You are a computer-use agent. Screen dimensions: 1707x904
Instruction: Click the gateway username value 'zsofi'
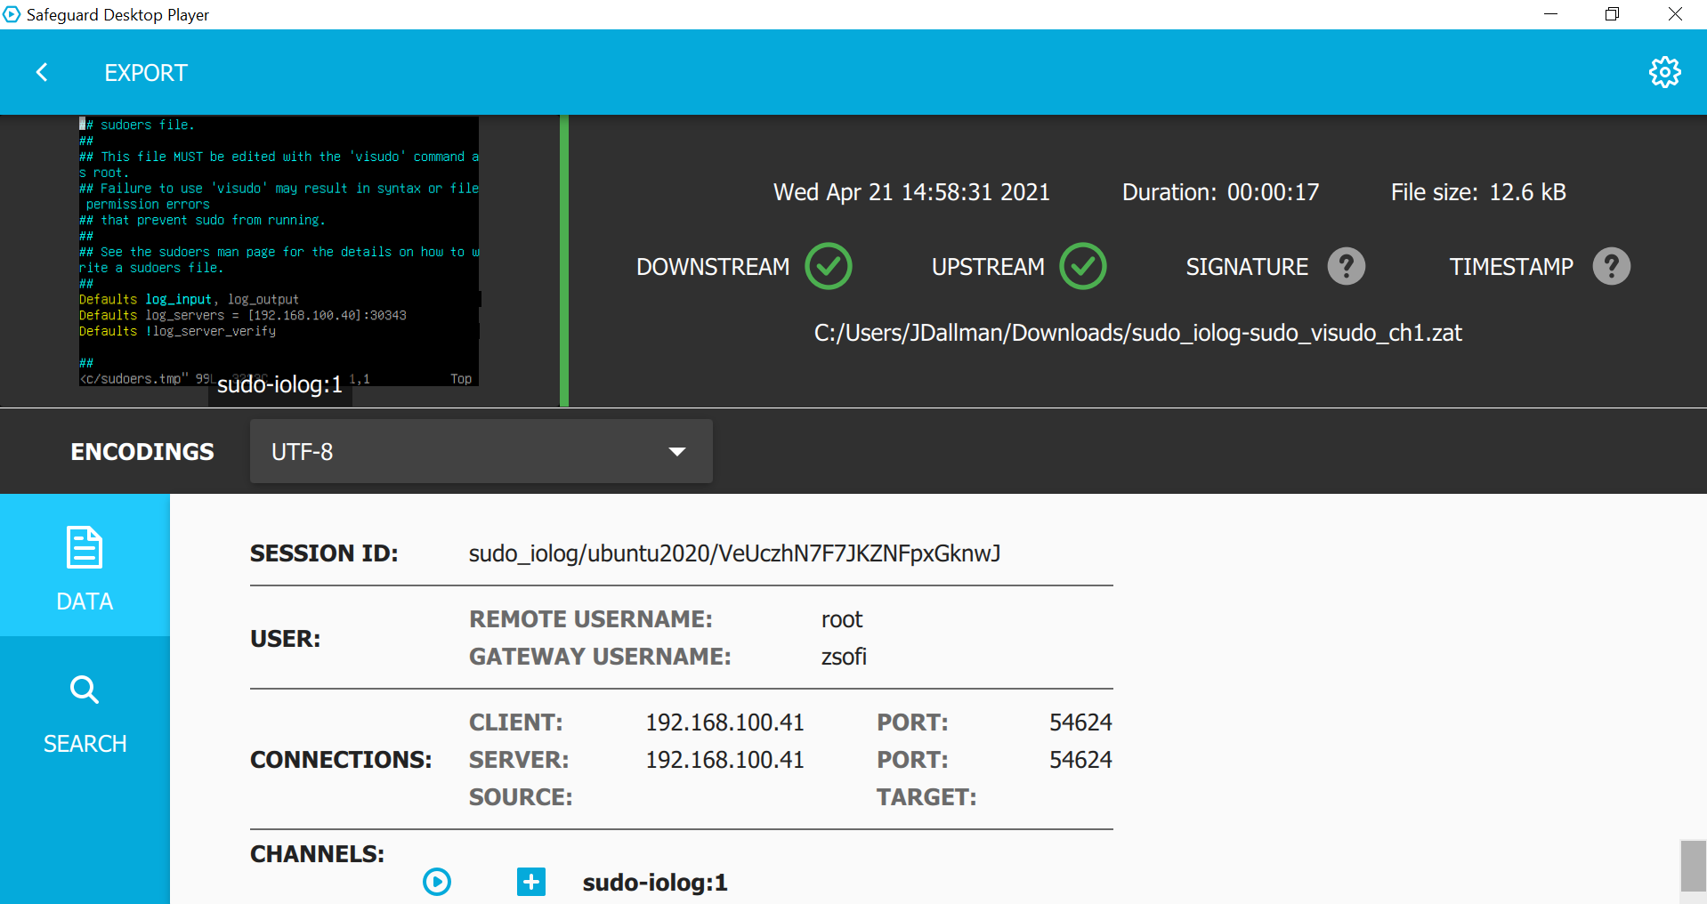(x=844, y=657)
